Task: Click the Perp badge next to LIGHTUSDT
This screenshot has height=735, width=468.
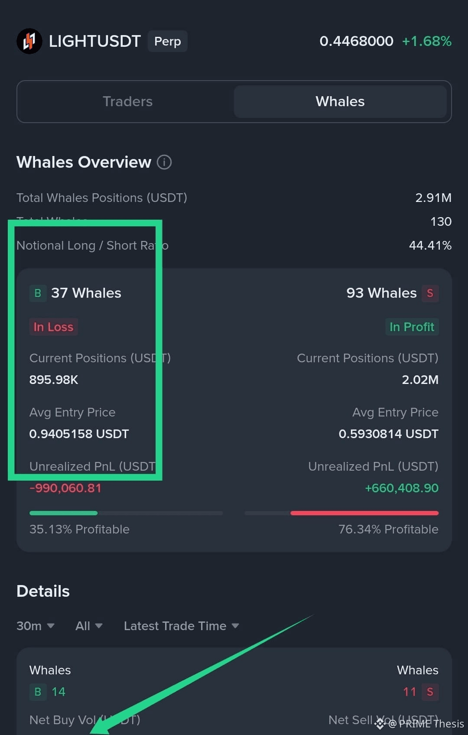Action: coord(168,41)
